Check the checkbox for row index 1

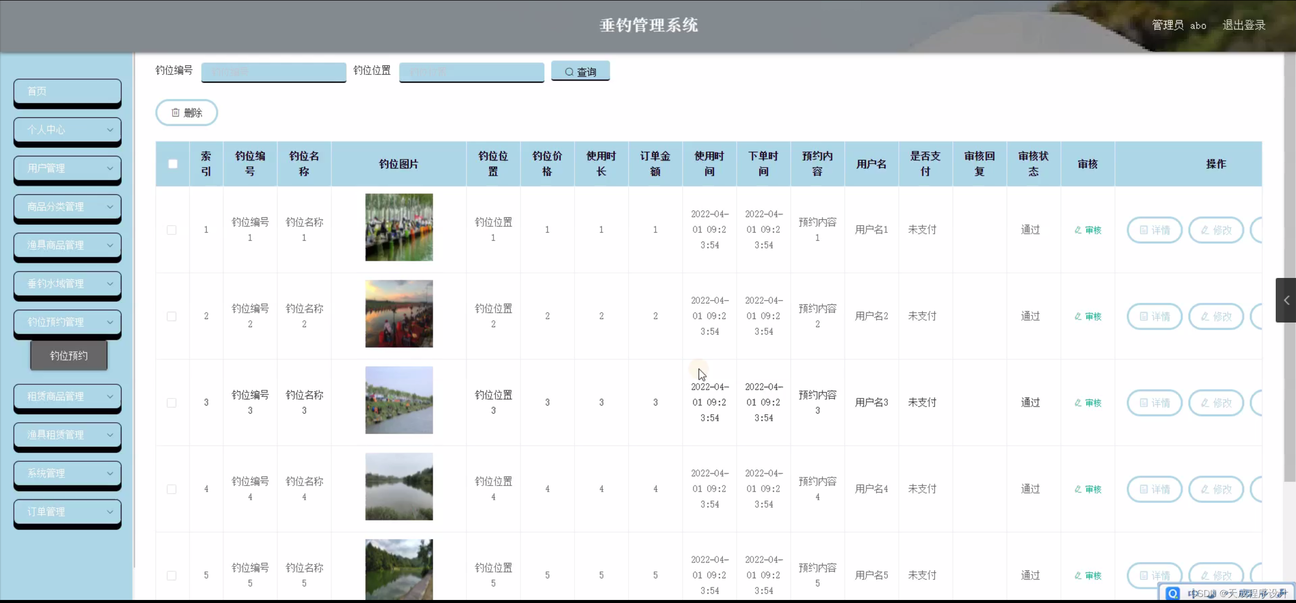172,230
